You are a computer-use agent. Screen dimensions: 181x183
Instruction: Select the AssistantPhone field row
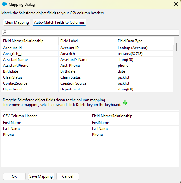[x=87, y=66]
